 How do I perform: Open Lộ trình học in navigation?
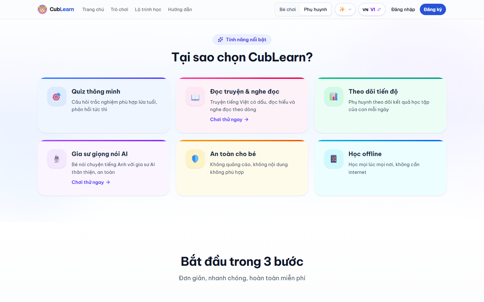pos(148,9)
